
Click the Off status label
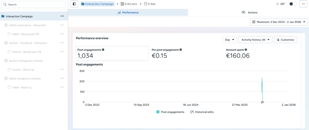pos(282,4)
